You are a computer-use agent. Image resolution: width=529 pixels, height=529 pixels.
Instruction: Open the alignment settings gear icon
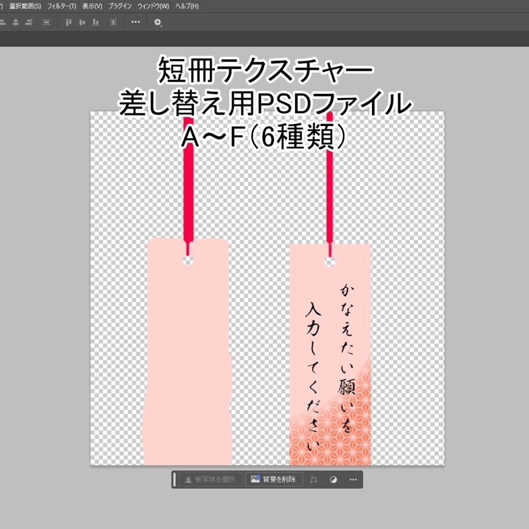(x=158, y=23)
